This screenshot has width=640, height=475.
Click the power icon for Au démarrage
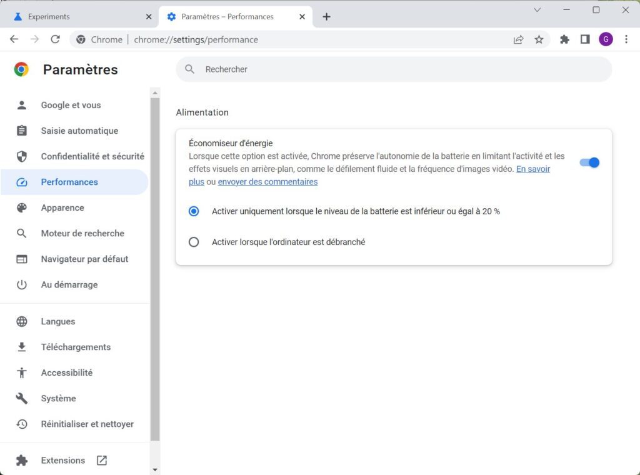click(22, 285)
